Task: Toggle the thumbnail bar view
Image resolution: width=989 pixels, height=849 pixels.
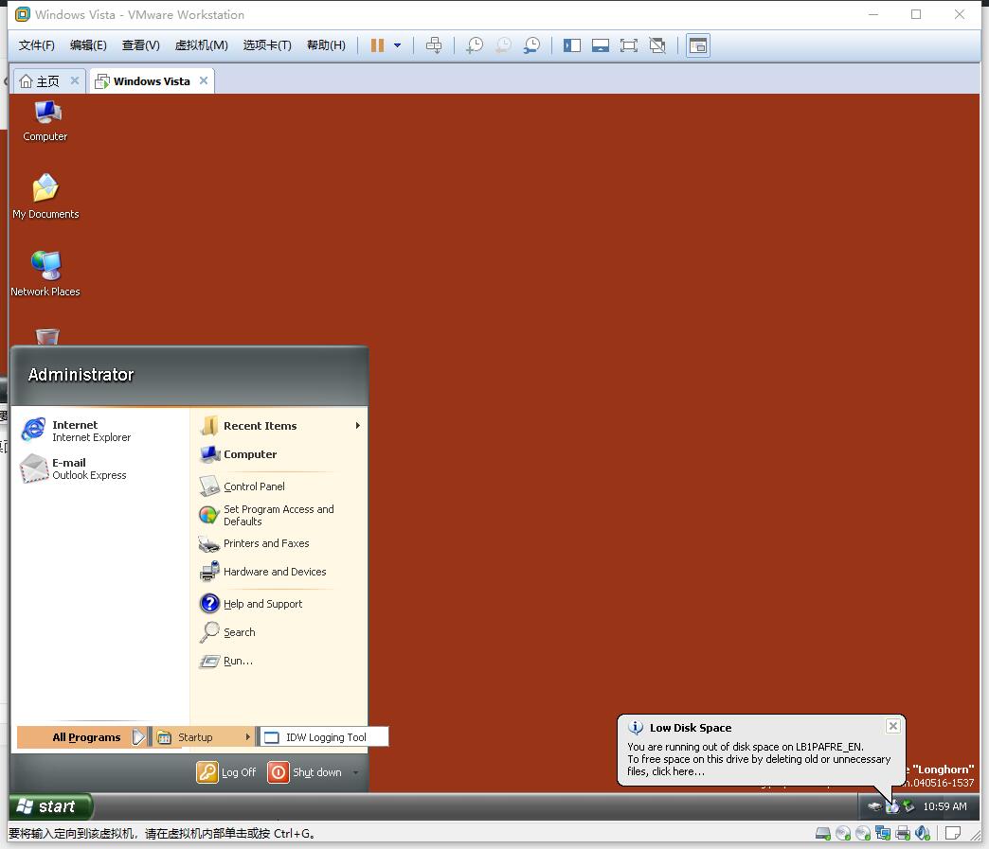Action: (x=601, y=45)
